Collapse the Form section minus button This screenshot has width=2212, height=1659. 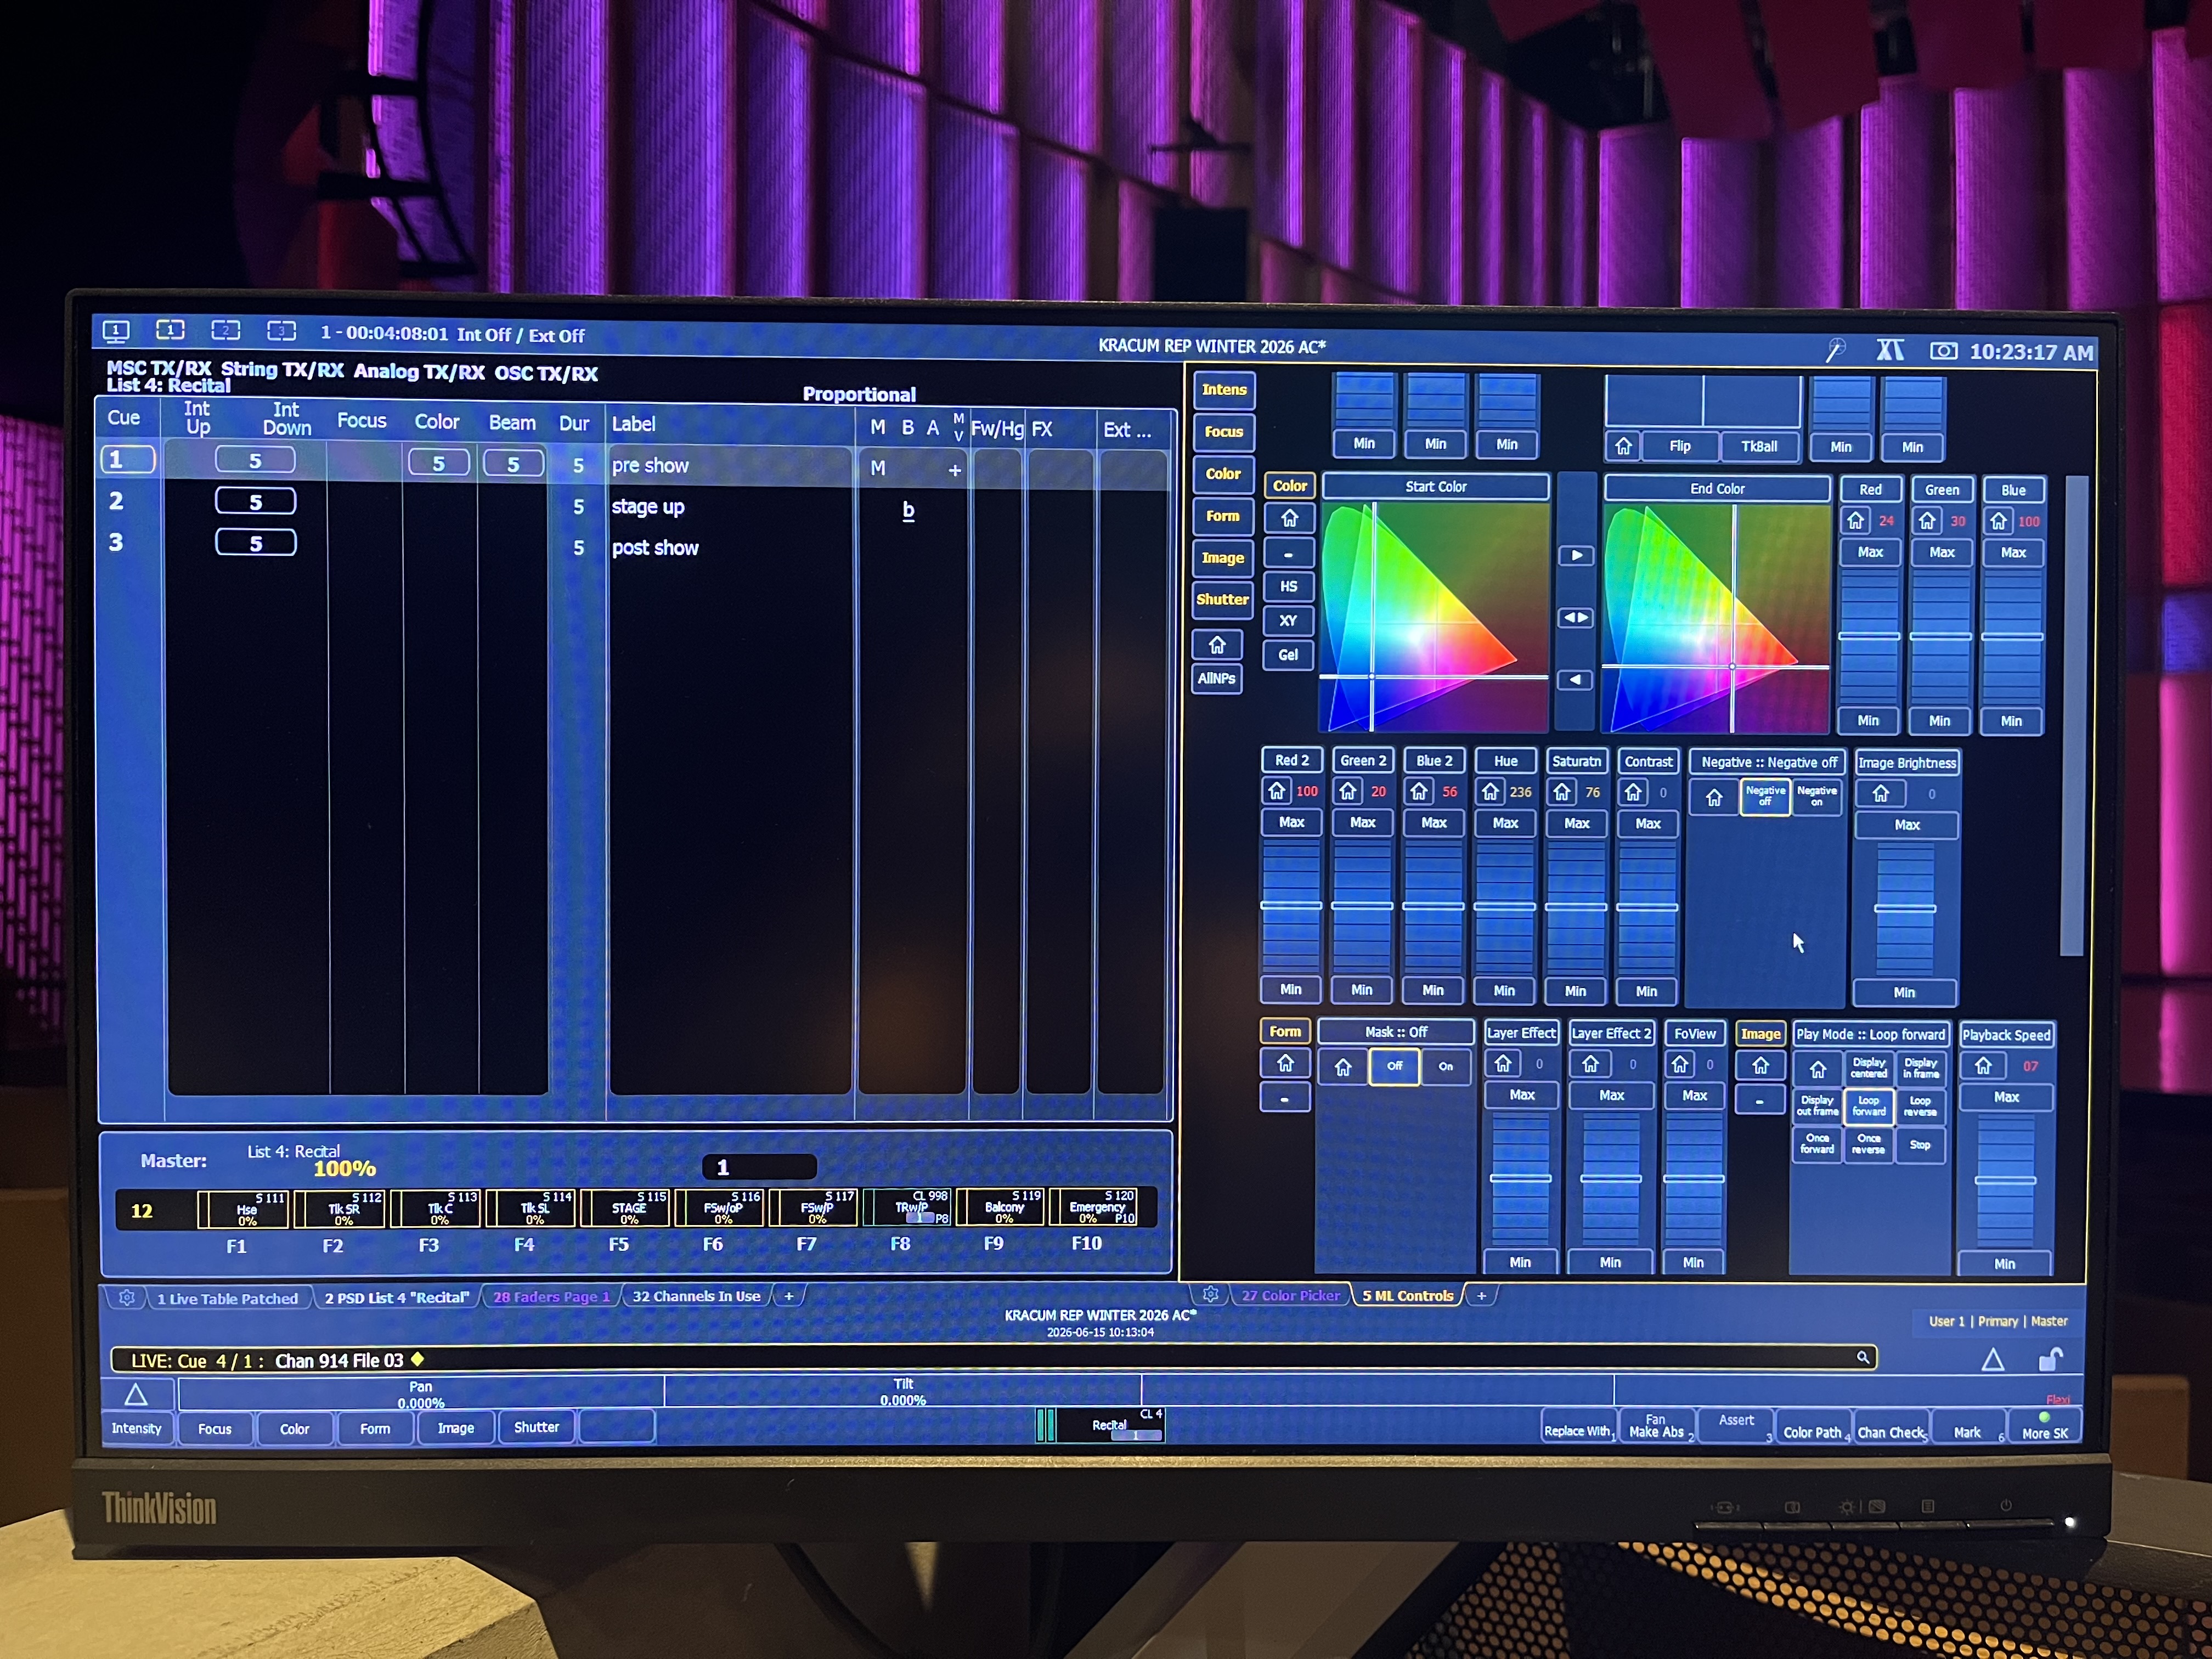coord(1285,1099)
